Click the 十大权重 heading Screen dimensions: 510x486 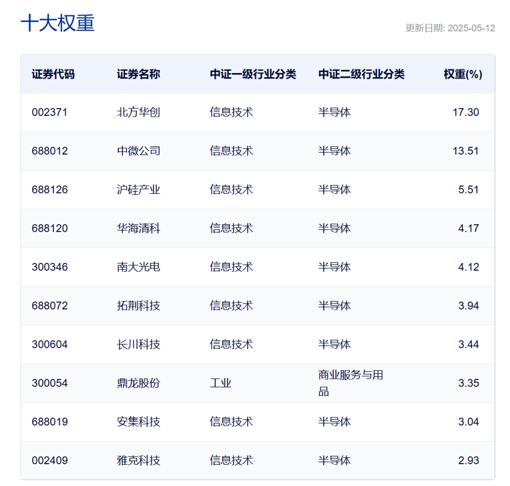(x=58, y=23)
